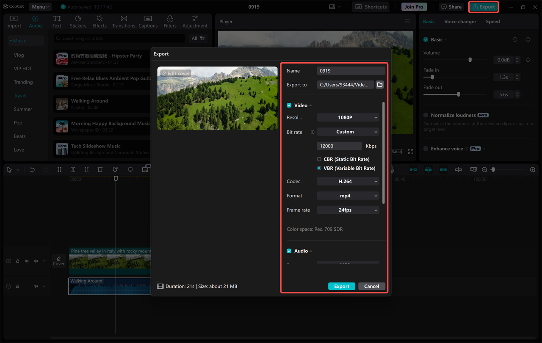The height and width of the screenshot is (343, 542).
Task: Open the Format mp4 dropdown
Action: 348,196
